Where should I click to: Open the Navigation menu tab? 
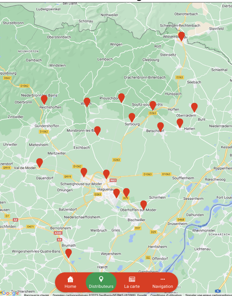point(162,282)
